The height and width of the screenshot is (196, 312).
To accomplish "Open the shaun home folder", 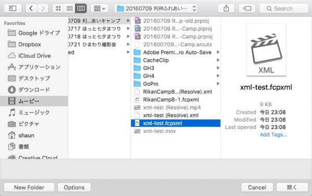I will (x=34, y=135).
